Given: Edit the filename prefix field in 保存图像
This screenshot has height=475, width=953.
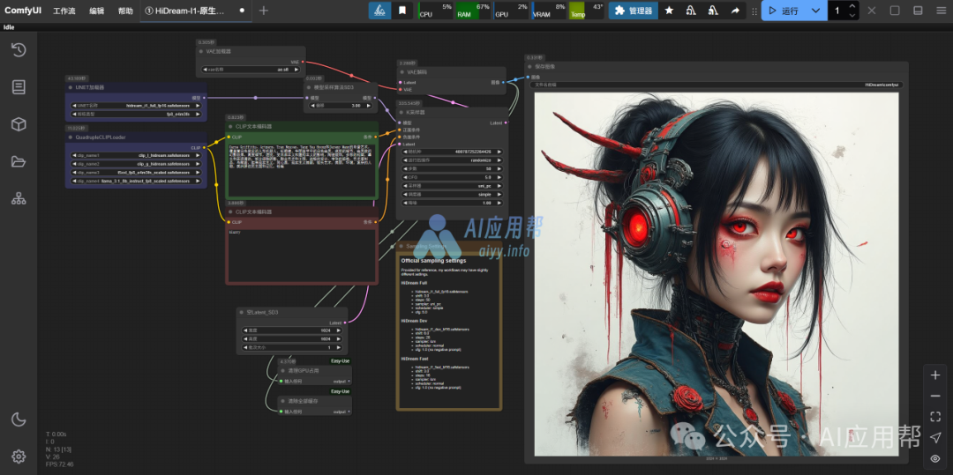Looking at the screenshot, I should 717,85.
